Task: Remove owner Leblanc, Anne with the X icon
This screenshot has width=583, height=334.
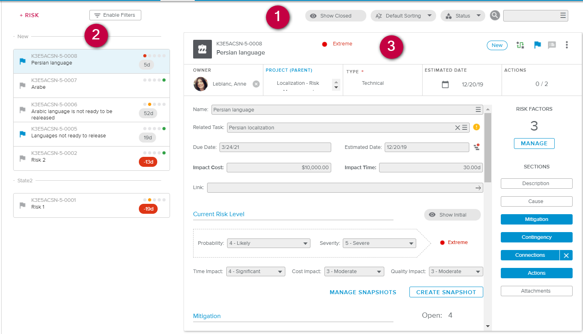Action: 256,84
